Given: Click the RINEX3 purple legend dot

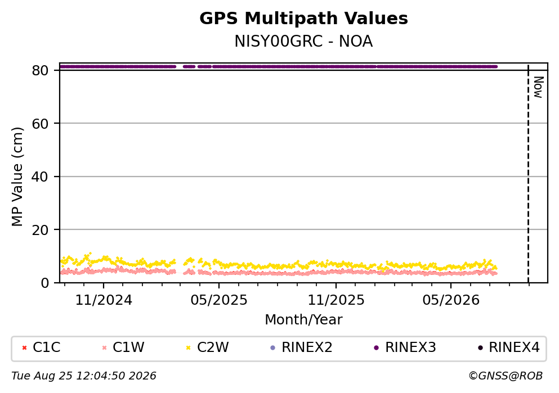Looking at the screenshot, I should point(377,348).
